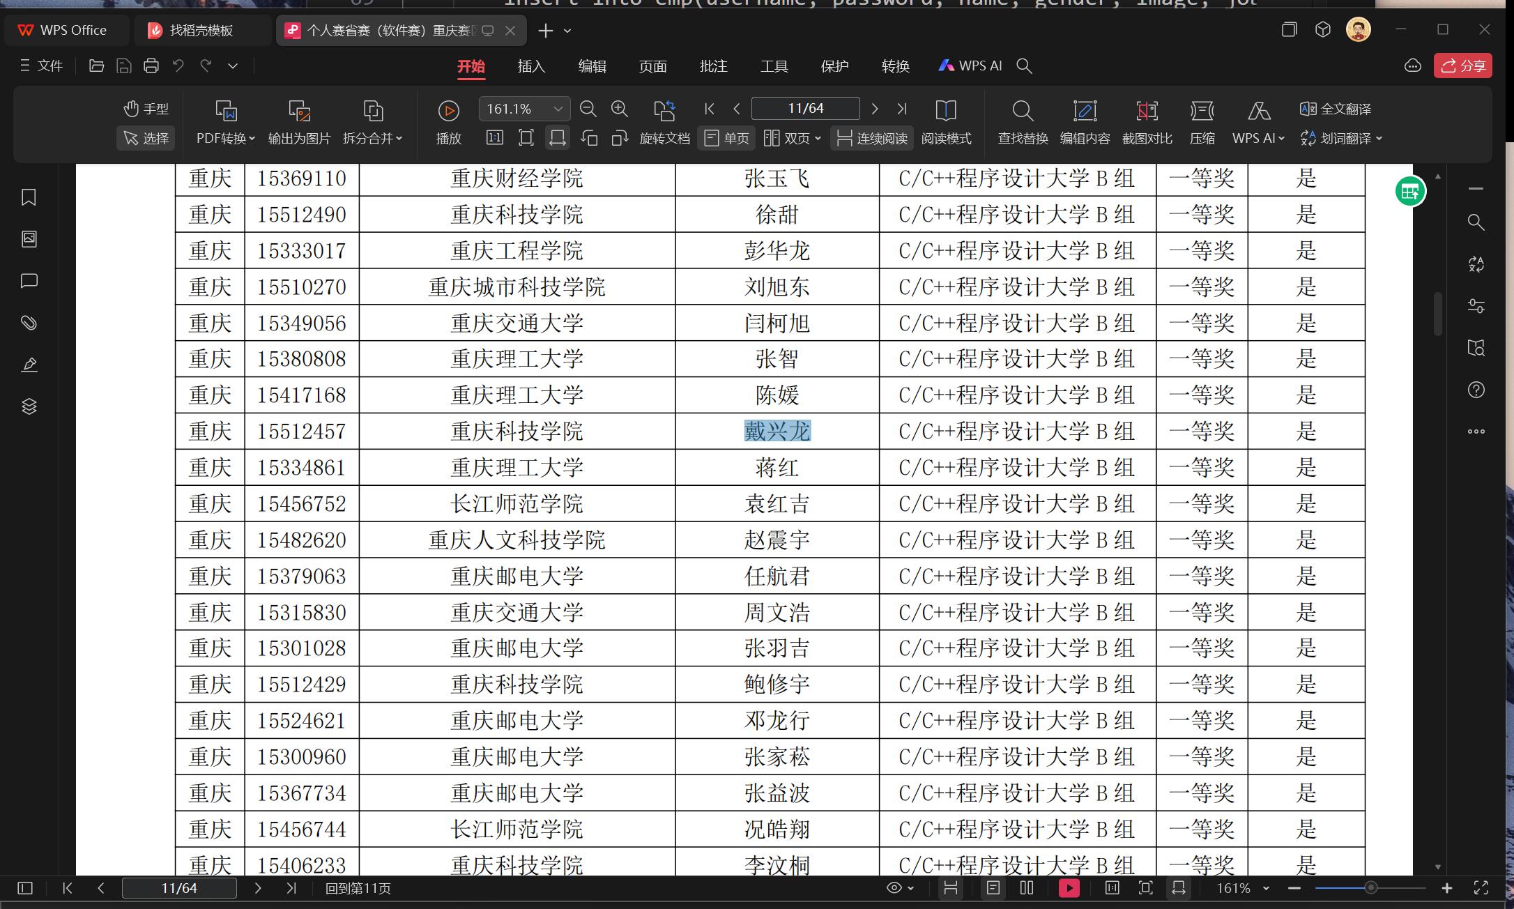Click the zoom out magnifier icon

coord(588,109)
